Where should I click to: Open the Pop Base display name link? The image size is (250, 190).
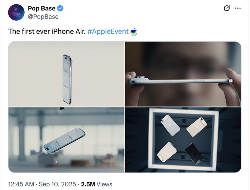tap(41, 9)
